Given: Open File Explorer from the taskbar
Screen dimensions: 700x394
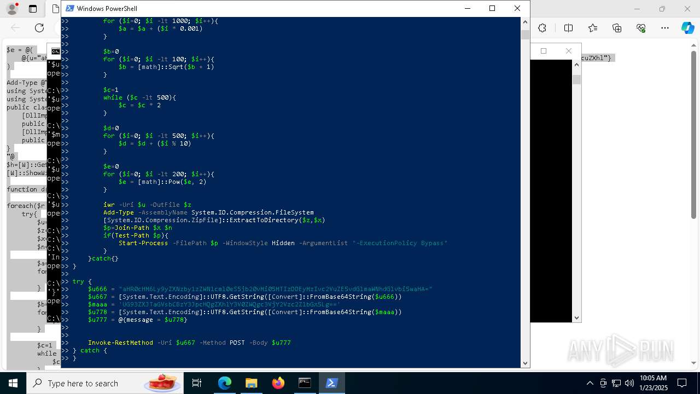Looking at the screenshot, I should (x=251, y=383).
